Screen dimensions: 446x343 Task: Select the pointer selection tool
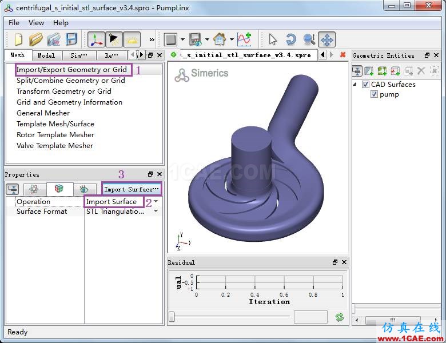click(273, 39)
